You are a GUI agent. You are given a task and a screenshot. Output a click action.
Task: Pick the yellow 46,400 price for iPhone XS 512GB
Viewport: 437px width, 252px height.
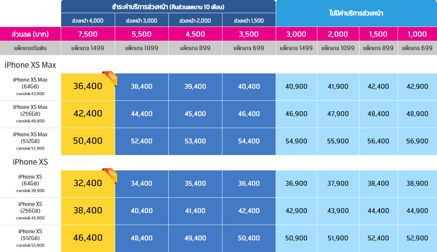click(x=88, y=238)
